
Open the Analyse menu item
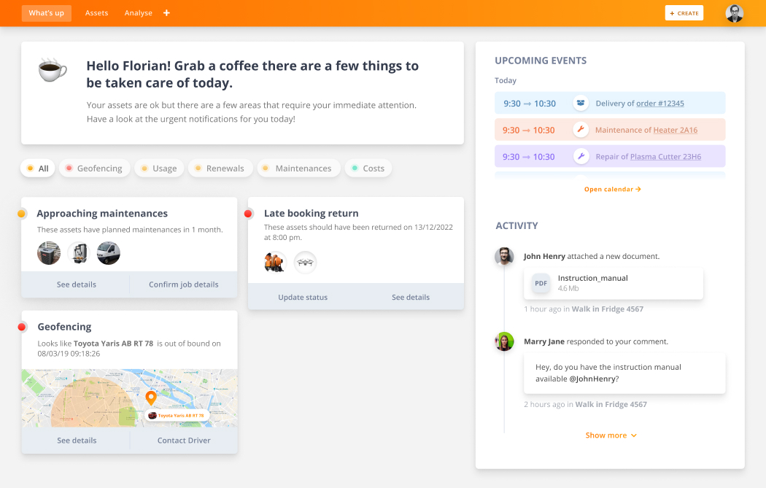tap(138, 12)
